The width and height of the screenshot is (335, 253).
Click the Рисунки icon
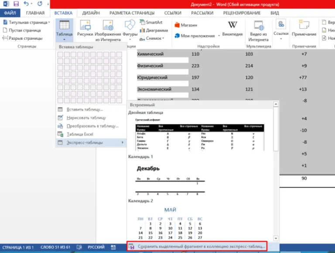85,28
